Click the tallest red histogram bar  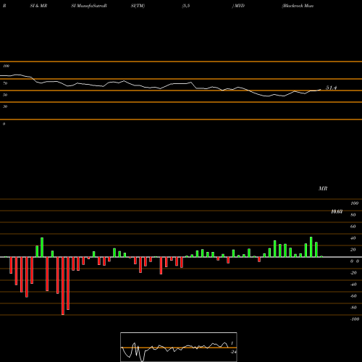click(63, 286)
